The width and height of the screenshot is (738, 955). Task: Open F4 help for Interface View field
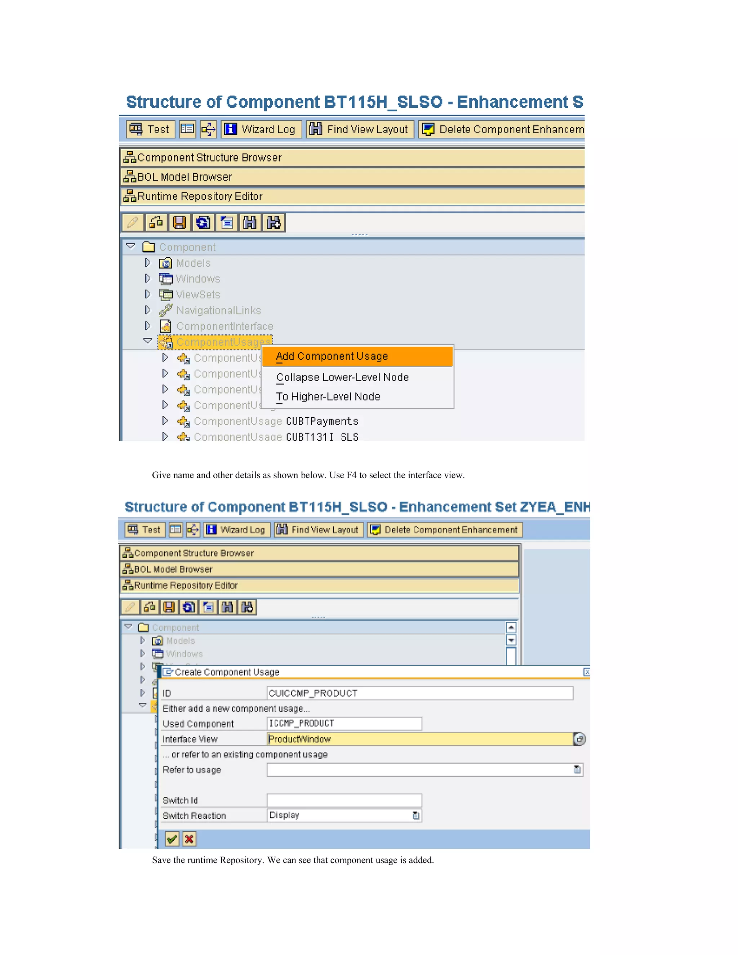click(x=579, y=739)
